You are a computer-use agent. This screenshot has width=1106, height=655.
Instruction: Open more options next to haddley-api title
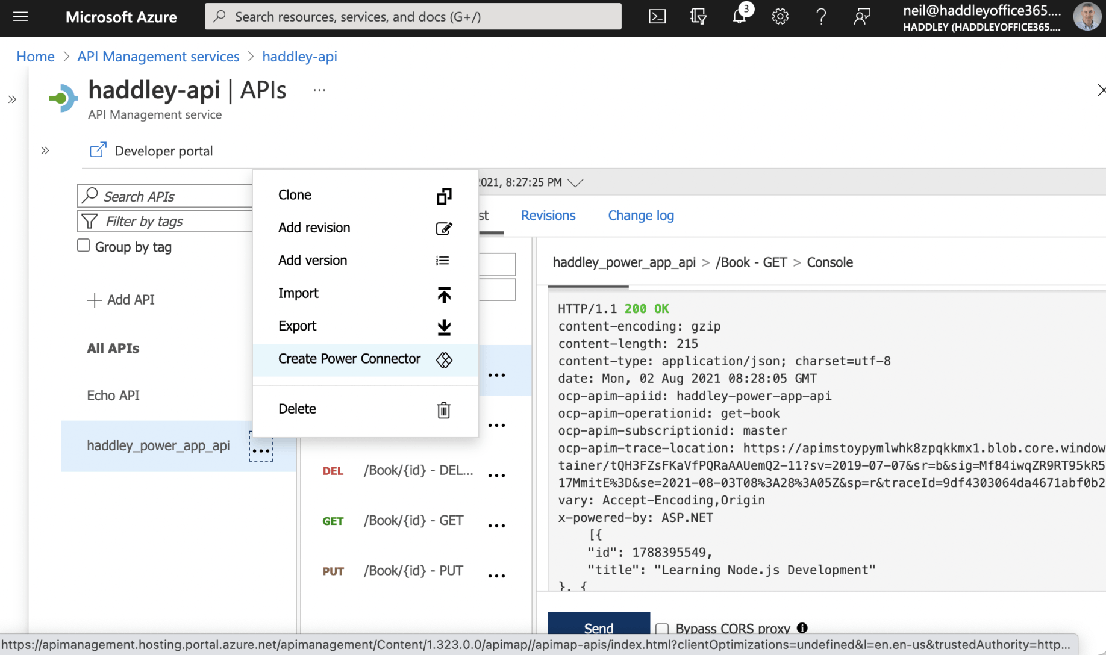click(x=319, y=90)
